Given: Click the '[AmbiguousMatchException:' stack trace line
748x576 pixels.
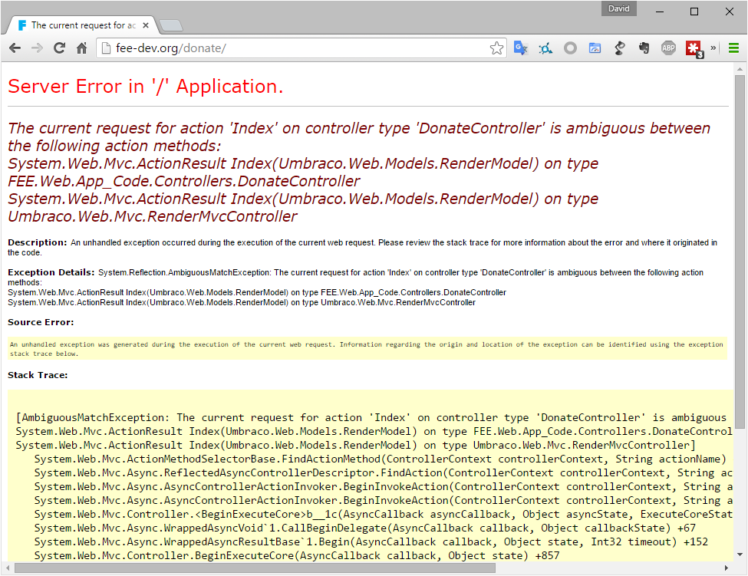Looking at the screenshot, I should (x=371, y=418).
